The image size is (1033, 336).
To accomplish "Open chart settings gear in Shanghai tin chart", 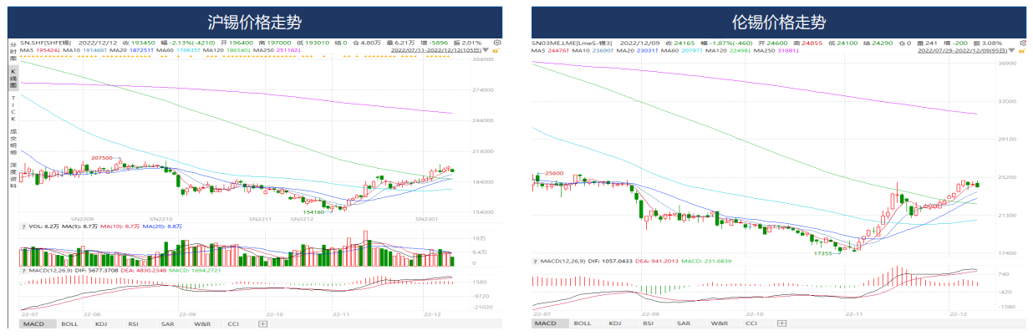I will tap(496, 43).
